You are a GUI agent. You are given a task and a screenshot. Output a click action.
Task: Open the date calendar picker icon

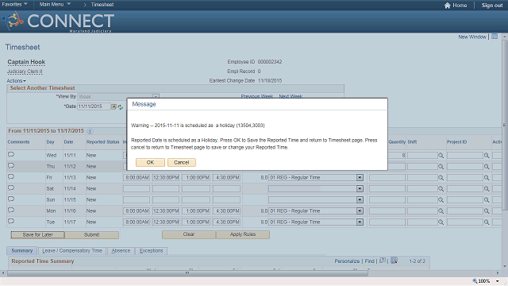pyautogui.click(x=114, y=106)
